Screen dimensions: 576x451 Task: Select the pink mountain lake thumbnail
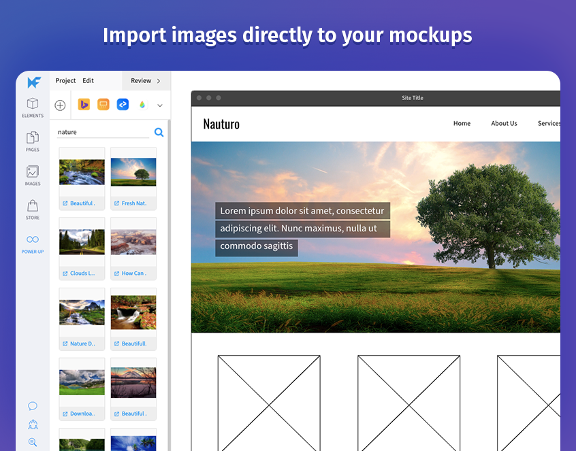pos(133,382)
